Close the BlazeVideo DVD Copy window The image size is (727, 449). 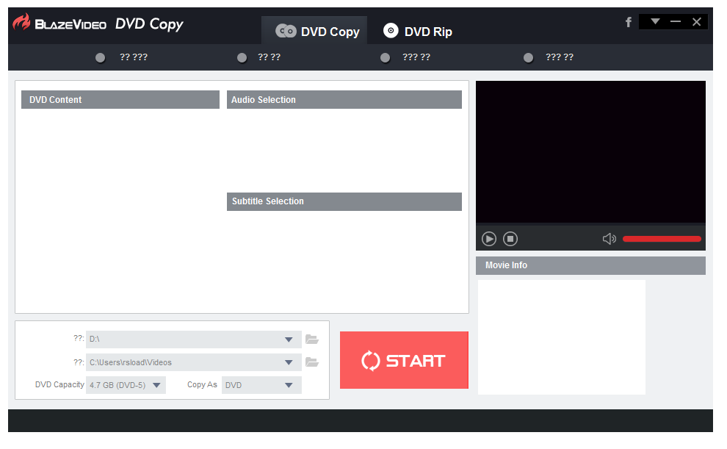pyautogui.click(x=696, y=21)
